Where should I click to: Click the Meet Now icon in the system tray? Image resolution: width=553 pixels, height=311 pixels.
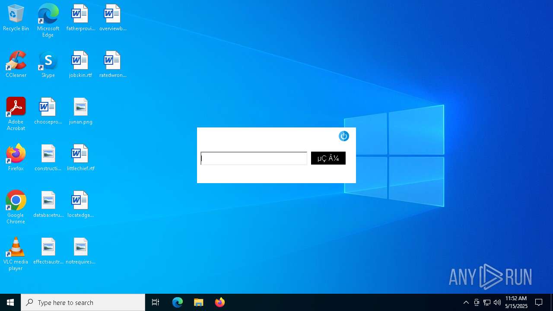click(x=477, y=302)
